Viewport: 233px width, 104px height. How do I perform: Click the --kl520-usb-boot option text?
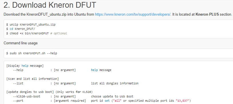(x=27, y=96)
